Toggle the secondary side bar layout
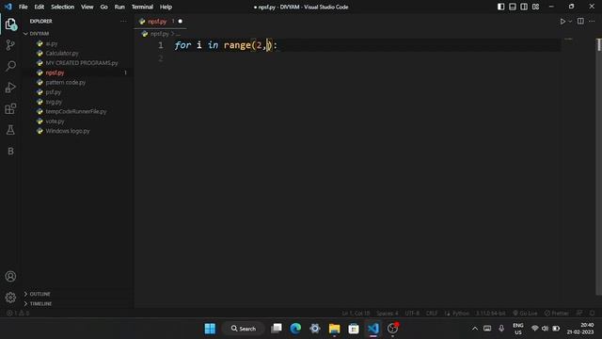Image resolution: width=602 pixels, height=339 pixels. click(x=524, y=7)
